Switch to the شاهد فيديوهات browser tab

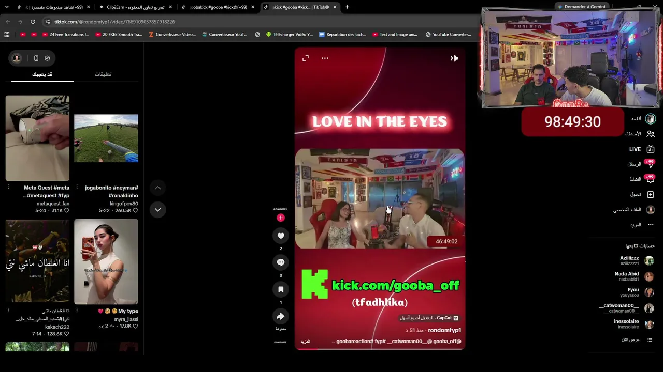pos(53,7)
